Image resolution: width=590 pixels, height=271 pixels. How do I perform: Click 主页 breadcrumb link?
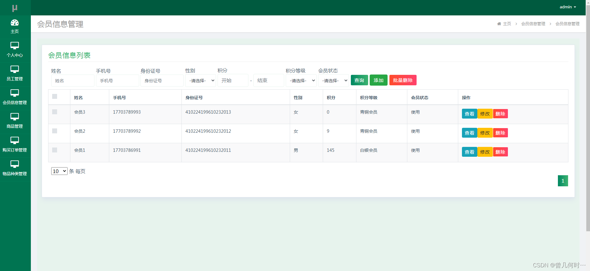click(x=507, y=24)
